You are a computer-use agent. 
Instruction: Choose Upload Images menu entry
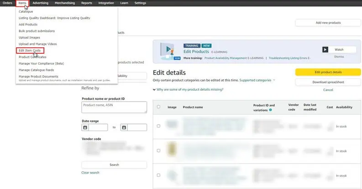tap(29, 37)
